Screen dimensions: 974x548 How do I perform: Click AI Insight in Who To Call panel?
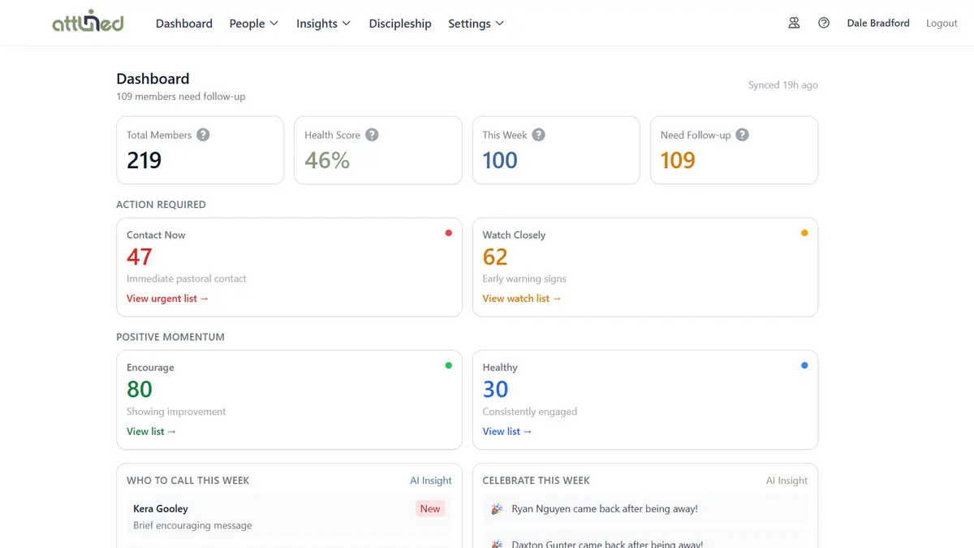click(431, 481)
